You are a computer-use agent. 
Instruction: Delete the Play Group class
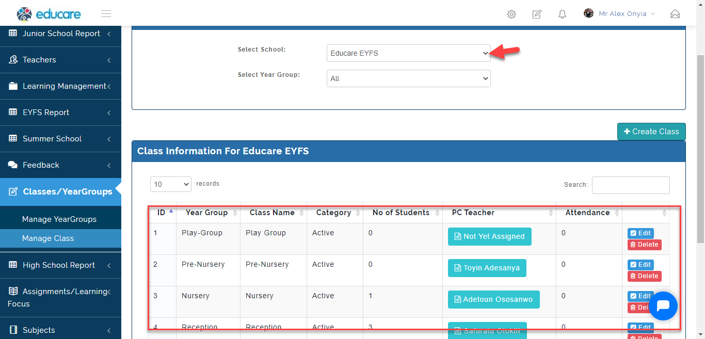pos(644,245)
